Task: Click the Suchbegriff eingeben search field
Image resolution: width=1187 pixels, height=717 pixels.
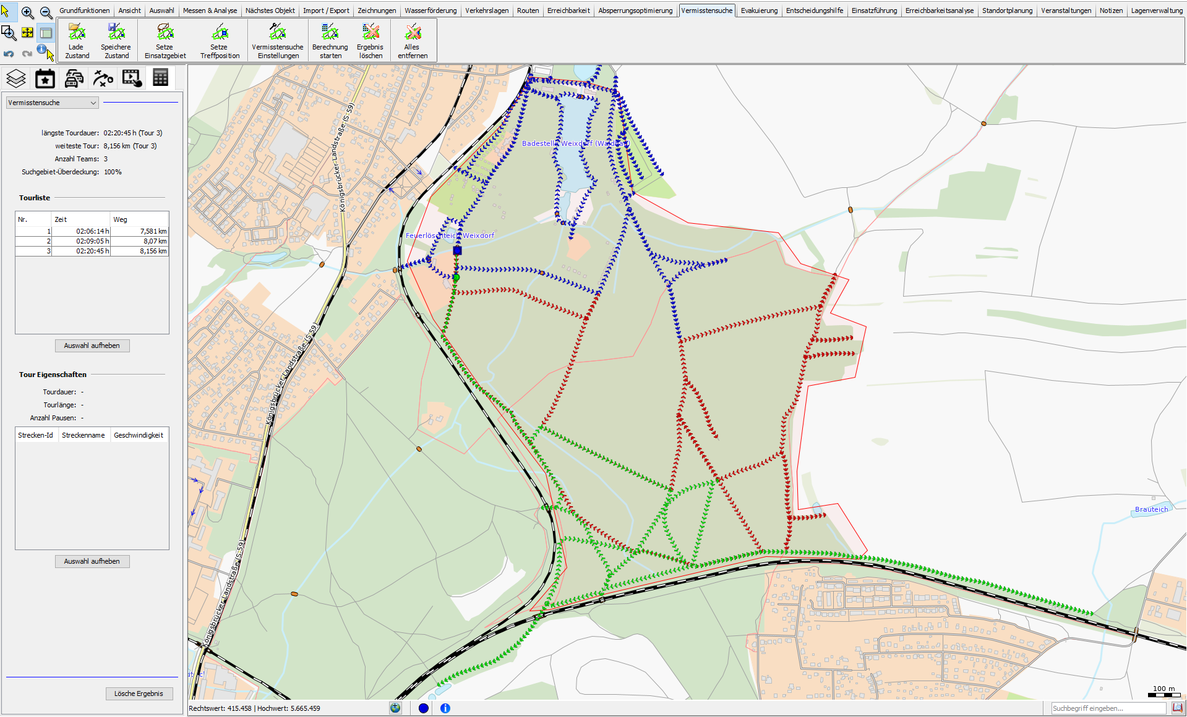Action: point(1107,708)
